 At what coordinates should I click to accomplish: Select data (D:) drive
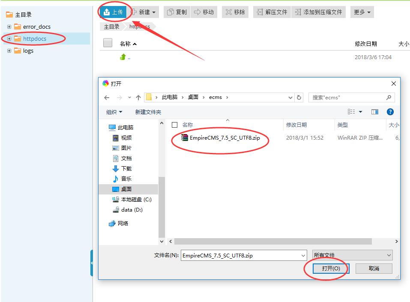click(128, 210)
